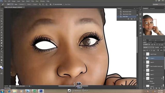Click the Mask button in options bar
Viewport: 165px width, 93px height.
(x=29, y=4)
